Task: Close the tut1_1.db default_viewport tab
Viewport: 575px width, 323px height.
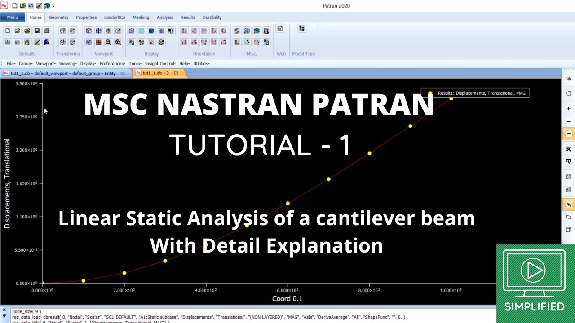Action: click(x=123, y=73)
